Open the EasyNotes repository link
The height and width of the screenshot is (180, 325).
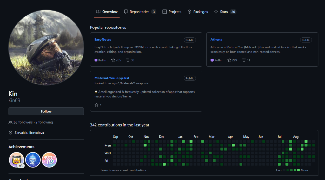tap(103, 40)
